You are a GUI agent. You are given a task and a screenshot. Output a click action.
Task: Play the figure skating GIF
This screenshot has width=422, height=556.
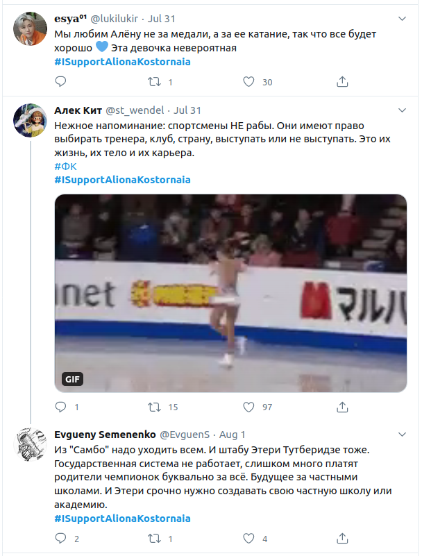click(x=230, y=292)
